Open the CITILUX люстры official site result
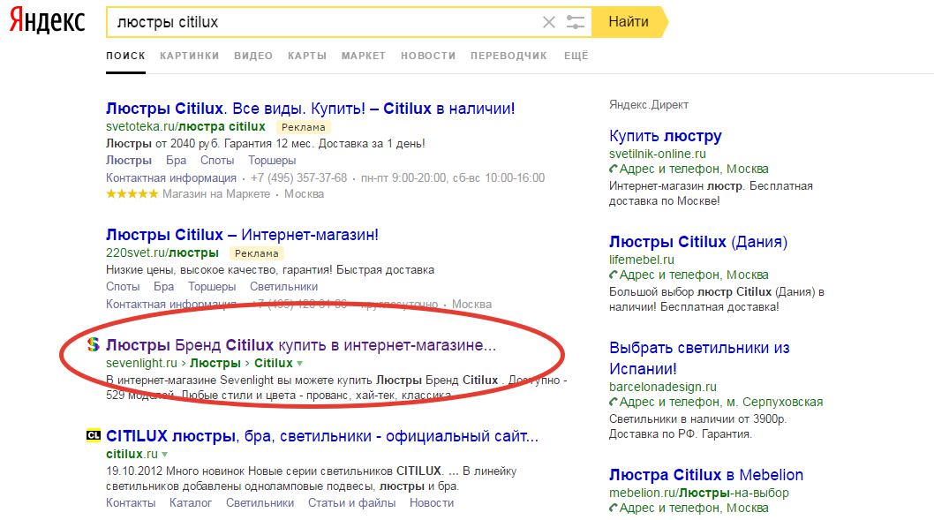The image size is (934, 520). point(322,436)
